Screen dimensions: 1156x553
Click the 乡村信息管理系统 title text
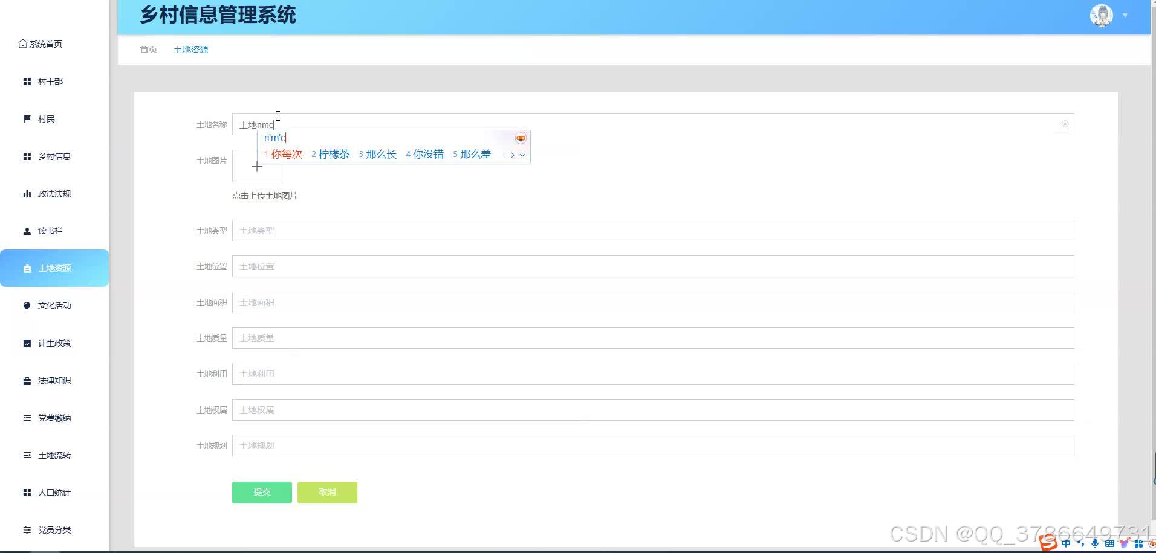tap(218, 15)
